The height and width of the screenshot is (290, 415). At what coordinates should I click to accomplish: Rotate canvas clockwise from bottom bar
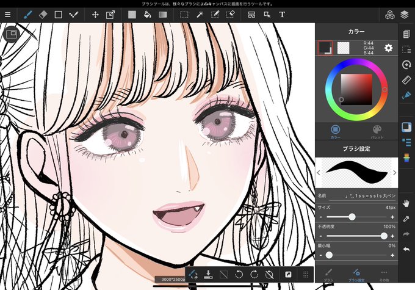[x=254, y=275]
